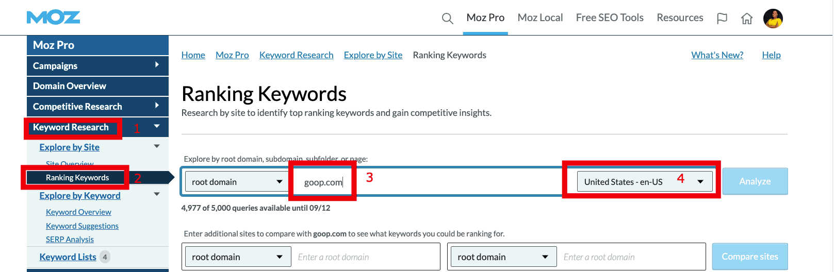
Task: Click the Keyword Lists count badge
Action: pyautogui.click(x=105, y=257)
